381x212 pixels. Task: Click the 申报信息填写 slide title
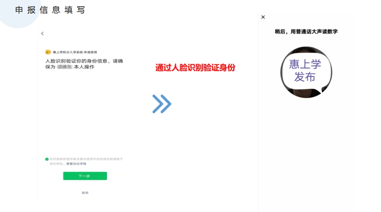pyautogui.click(x=50, y=10)
